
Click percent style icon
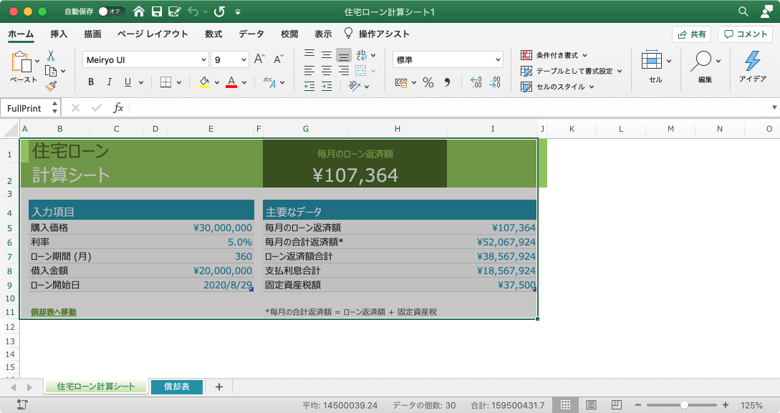428,82
